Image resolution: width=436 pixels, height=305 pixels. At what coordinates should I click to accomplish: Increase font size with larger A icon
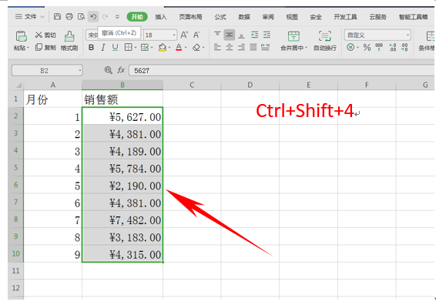pyautogui.click(x=184, y=35)
